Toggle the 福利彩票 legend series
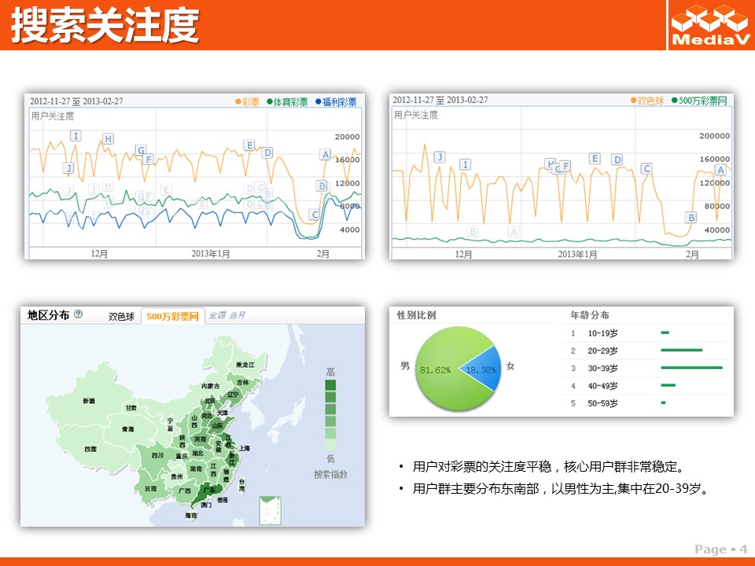755x566 pixels. click(x=336, y=102)
